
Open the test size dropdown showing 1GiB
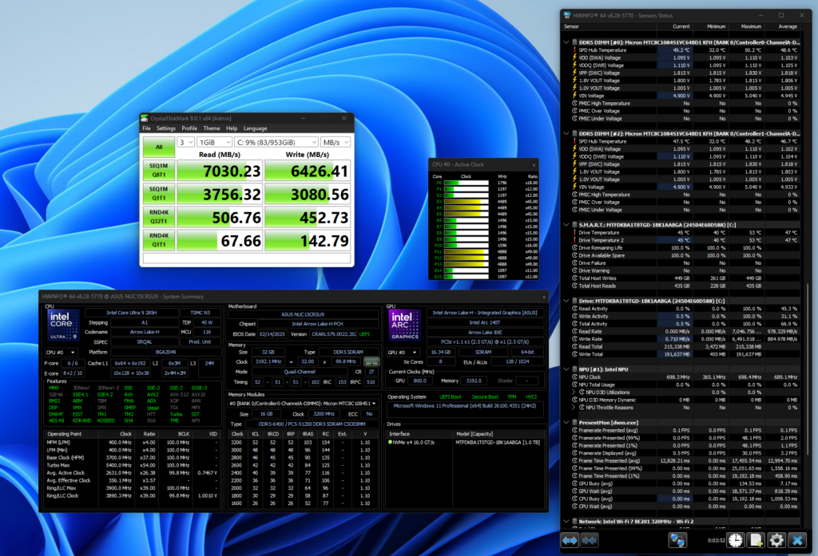tap(214, 142)
